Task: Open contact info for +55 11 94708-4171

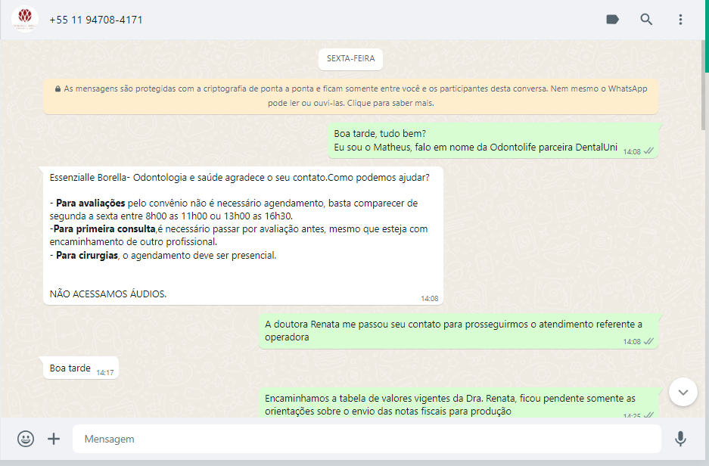Action: coord(96,20)
